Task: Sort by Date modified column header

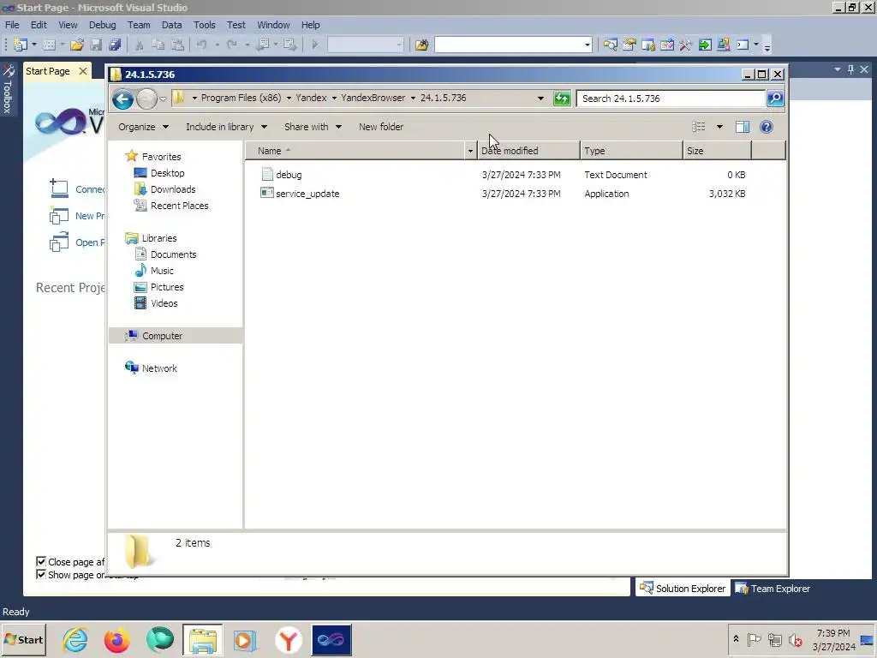Action: point(528,151)
